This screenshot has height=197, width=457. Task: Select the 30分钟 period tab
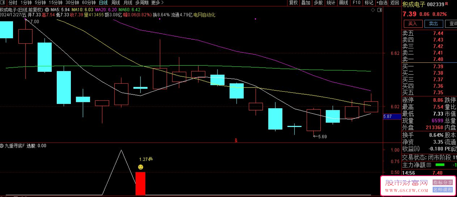point(72,2)
